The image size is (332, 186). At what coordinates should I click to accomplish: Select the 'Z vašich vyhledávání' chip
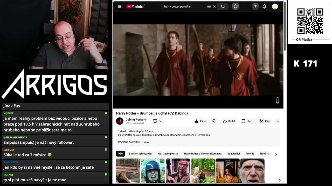[140, 154]
